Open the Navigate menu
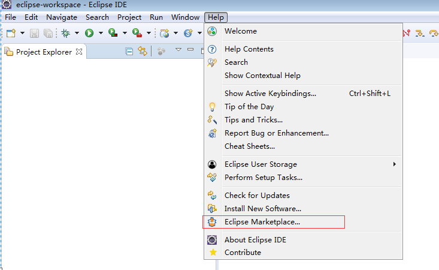Viewport: 439px width, 270px height. click(62, 17)
